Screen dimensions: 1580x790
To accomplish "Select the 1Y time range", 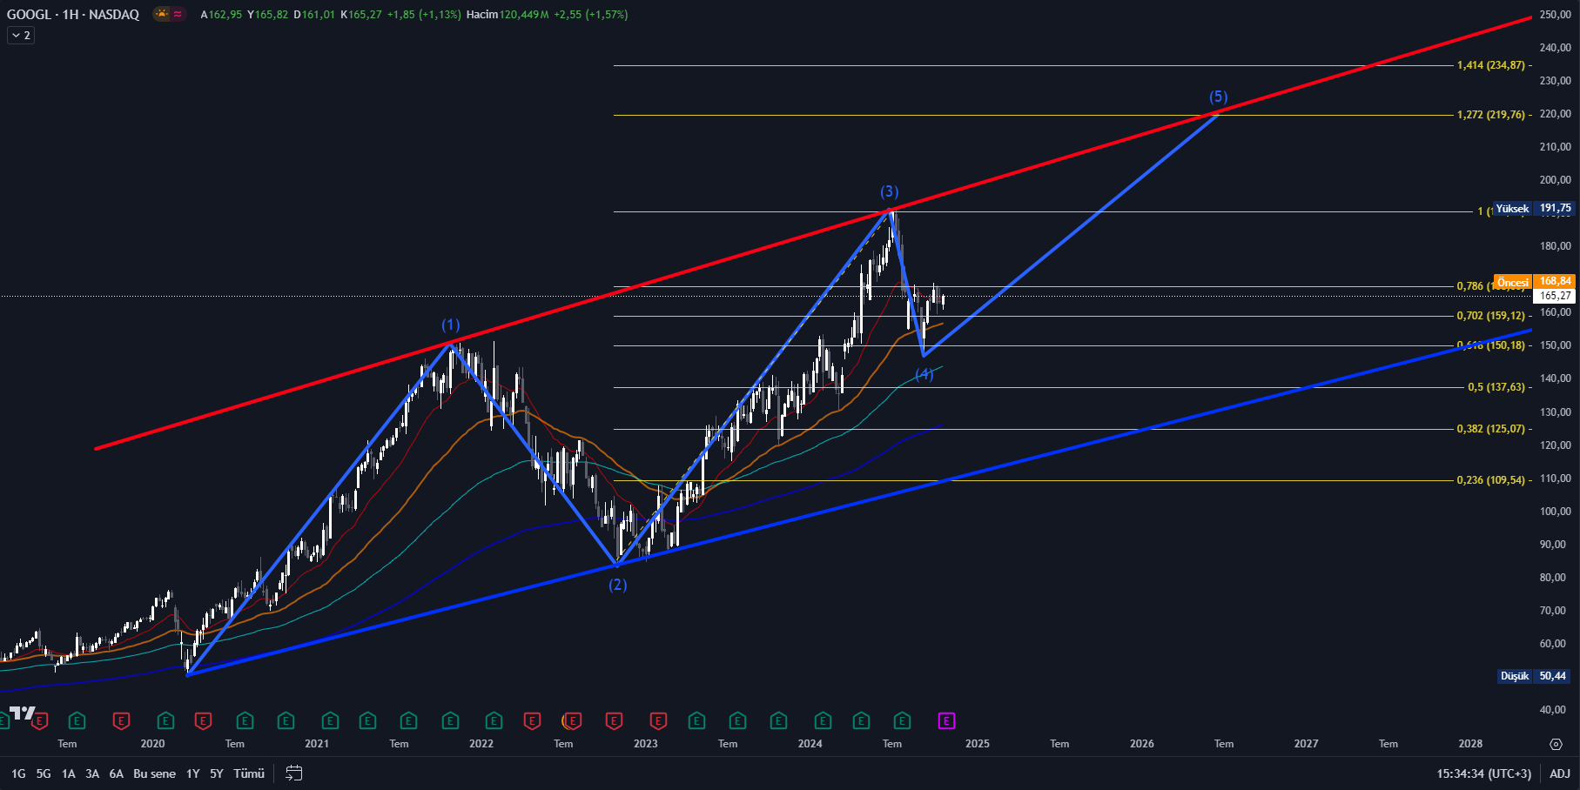I will [193, 773].
